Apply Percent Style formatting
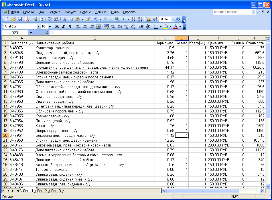Image resolution: width=272 pixels, height=200 pixels. 113,27
